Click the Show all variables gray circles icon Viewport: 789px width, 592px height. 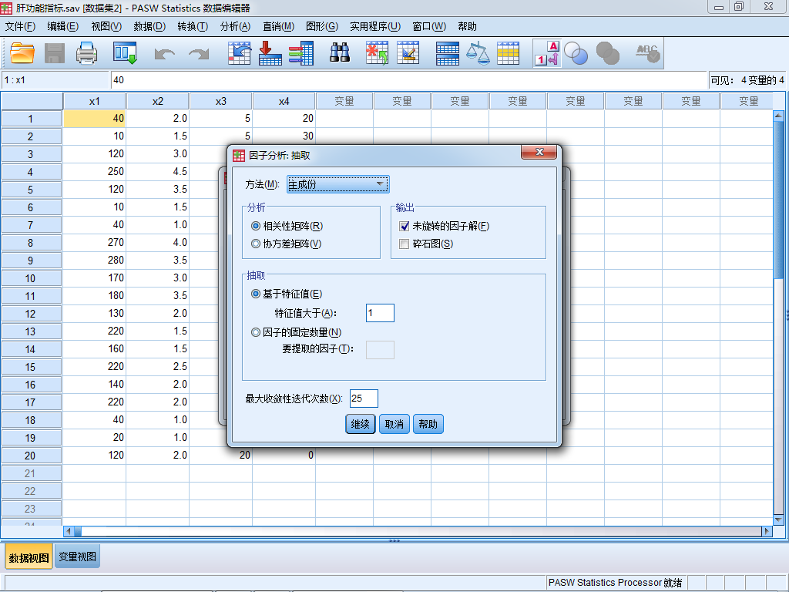pos(607,53)
